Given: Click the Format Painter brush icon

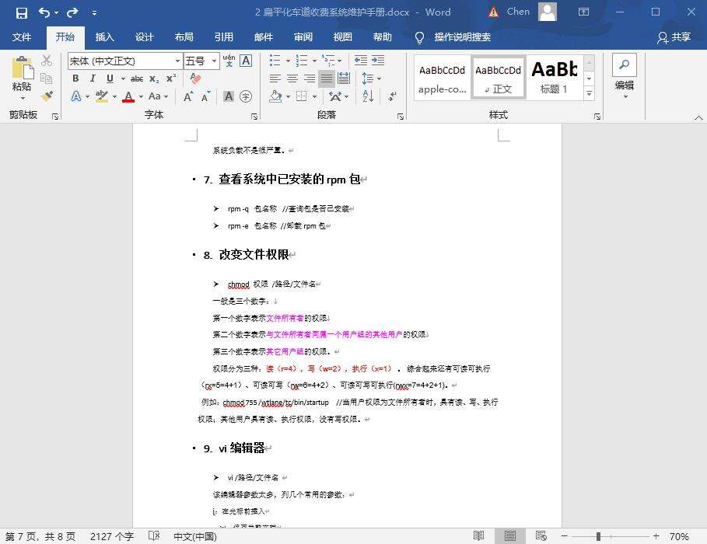Looking at the screenshot, I should (x=47, y=96).
